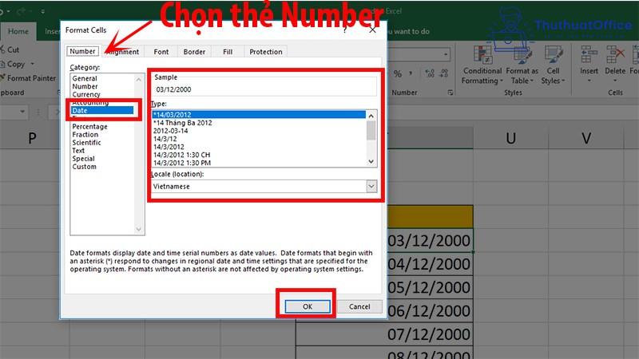639x359 pixels.
Task: Choose the 14/3/12 date type
Action: coord(259,139)
